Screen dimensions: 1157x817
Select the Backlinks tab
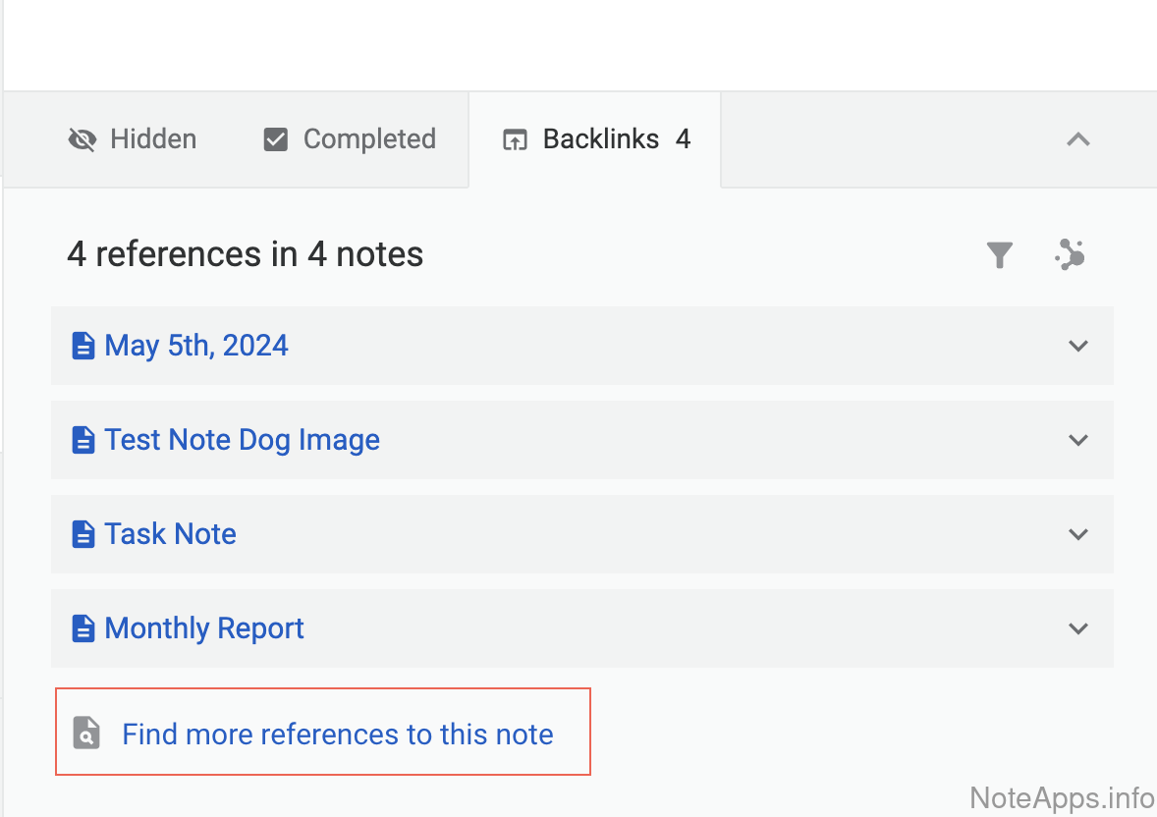[595, 139]
